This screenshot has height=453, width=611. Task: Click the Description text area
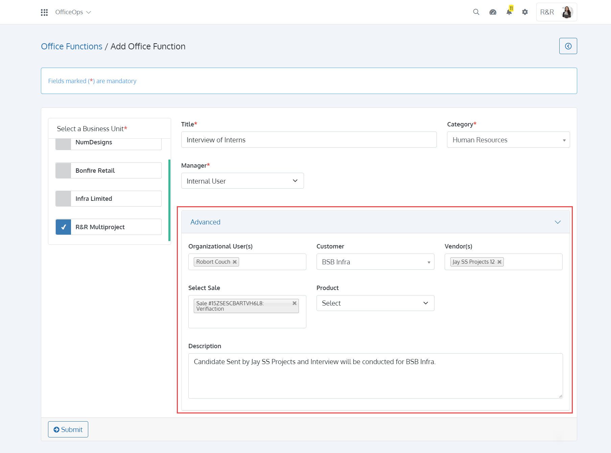coord(375,376)
